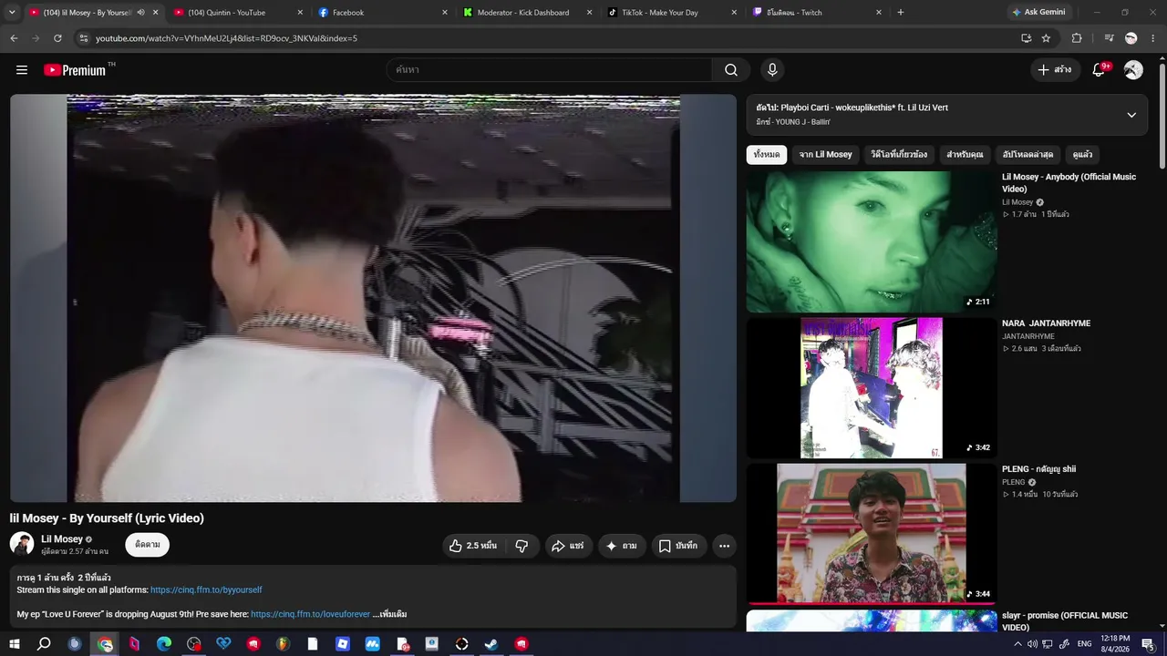1167x656 pixels.
Task: Open the Ask AI sparkle button
Action: pos(622,546)
